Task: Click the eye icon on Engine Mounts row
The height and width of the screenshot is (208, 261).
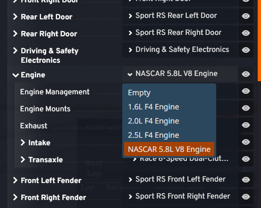Action: pyautogui.click(x=246, y=108)
